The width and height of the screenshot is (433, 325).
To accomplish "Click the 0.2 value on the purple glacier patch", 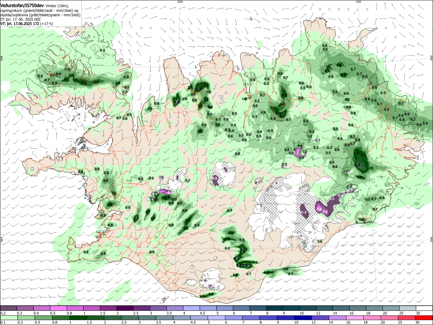I will (x=303, y=213).
